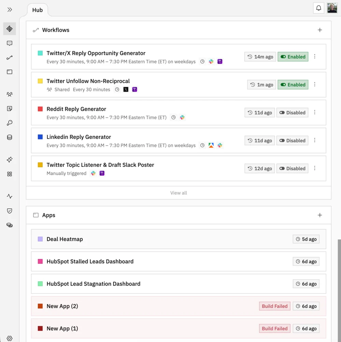
Task: Expand the sidebar with the double chevron
Action: [10, 10]
